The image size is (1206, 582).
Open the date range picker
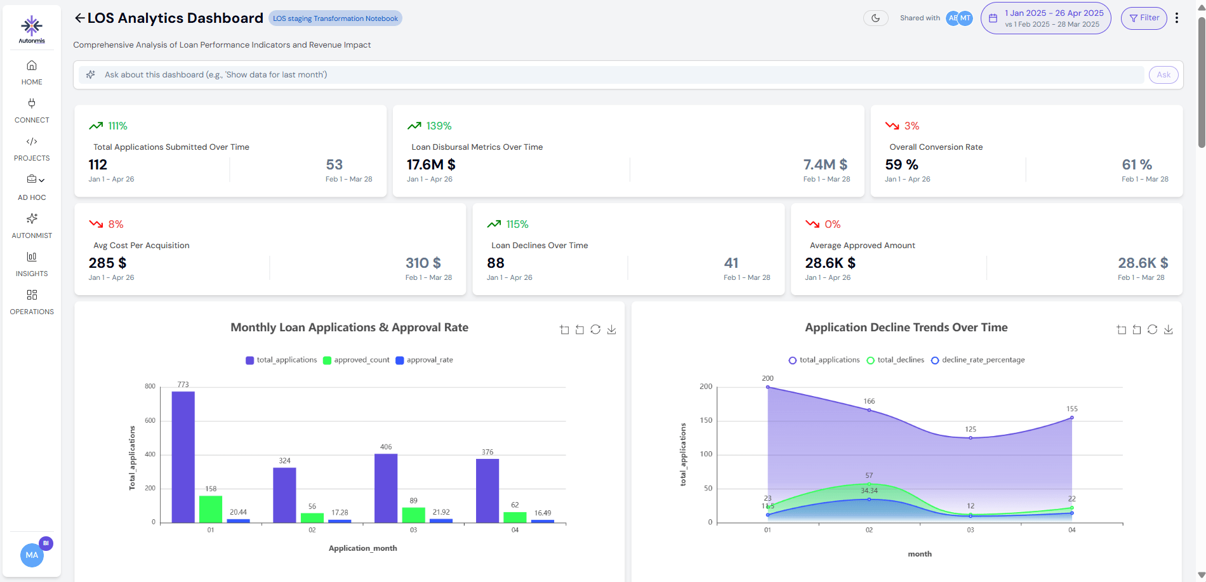(1045, 18)
